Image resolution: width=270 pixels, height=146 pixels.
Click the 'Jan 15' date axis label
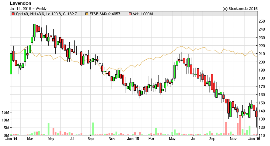click(x=133, y=139)
